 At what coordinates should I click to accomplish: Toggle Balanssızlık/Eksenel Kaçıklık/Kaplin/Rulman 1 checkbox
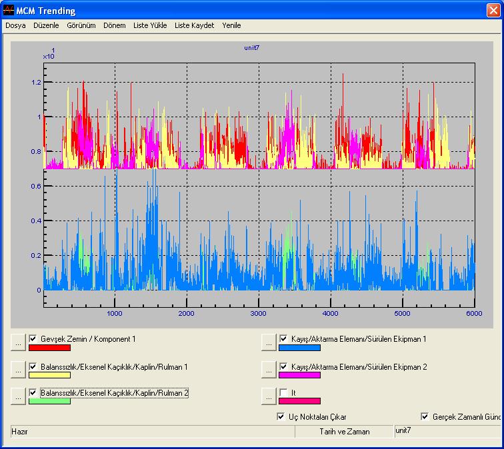pyautogui.click(x=33, y=366)
